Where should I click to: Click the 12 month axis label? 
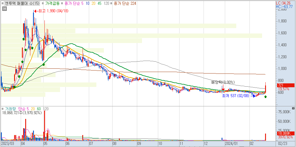pyautogui.click(x=206, y=144)
